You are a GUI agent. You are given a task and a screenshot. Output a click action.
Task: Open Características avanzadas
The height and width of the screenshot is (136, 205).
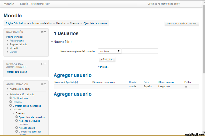[27, 106]
